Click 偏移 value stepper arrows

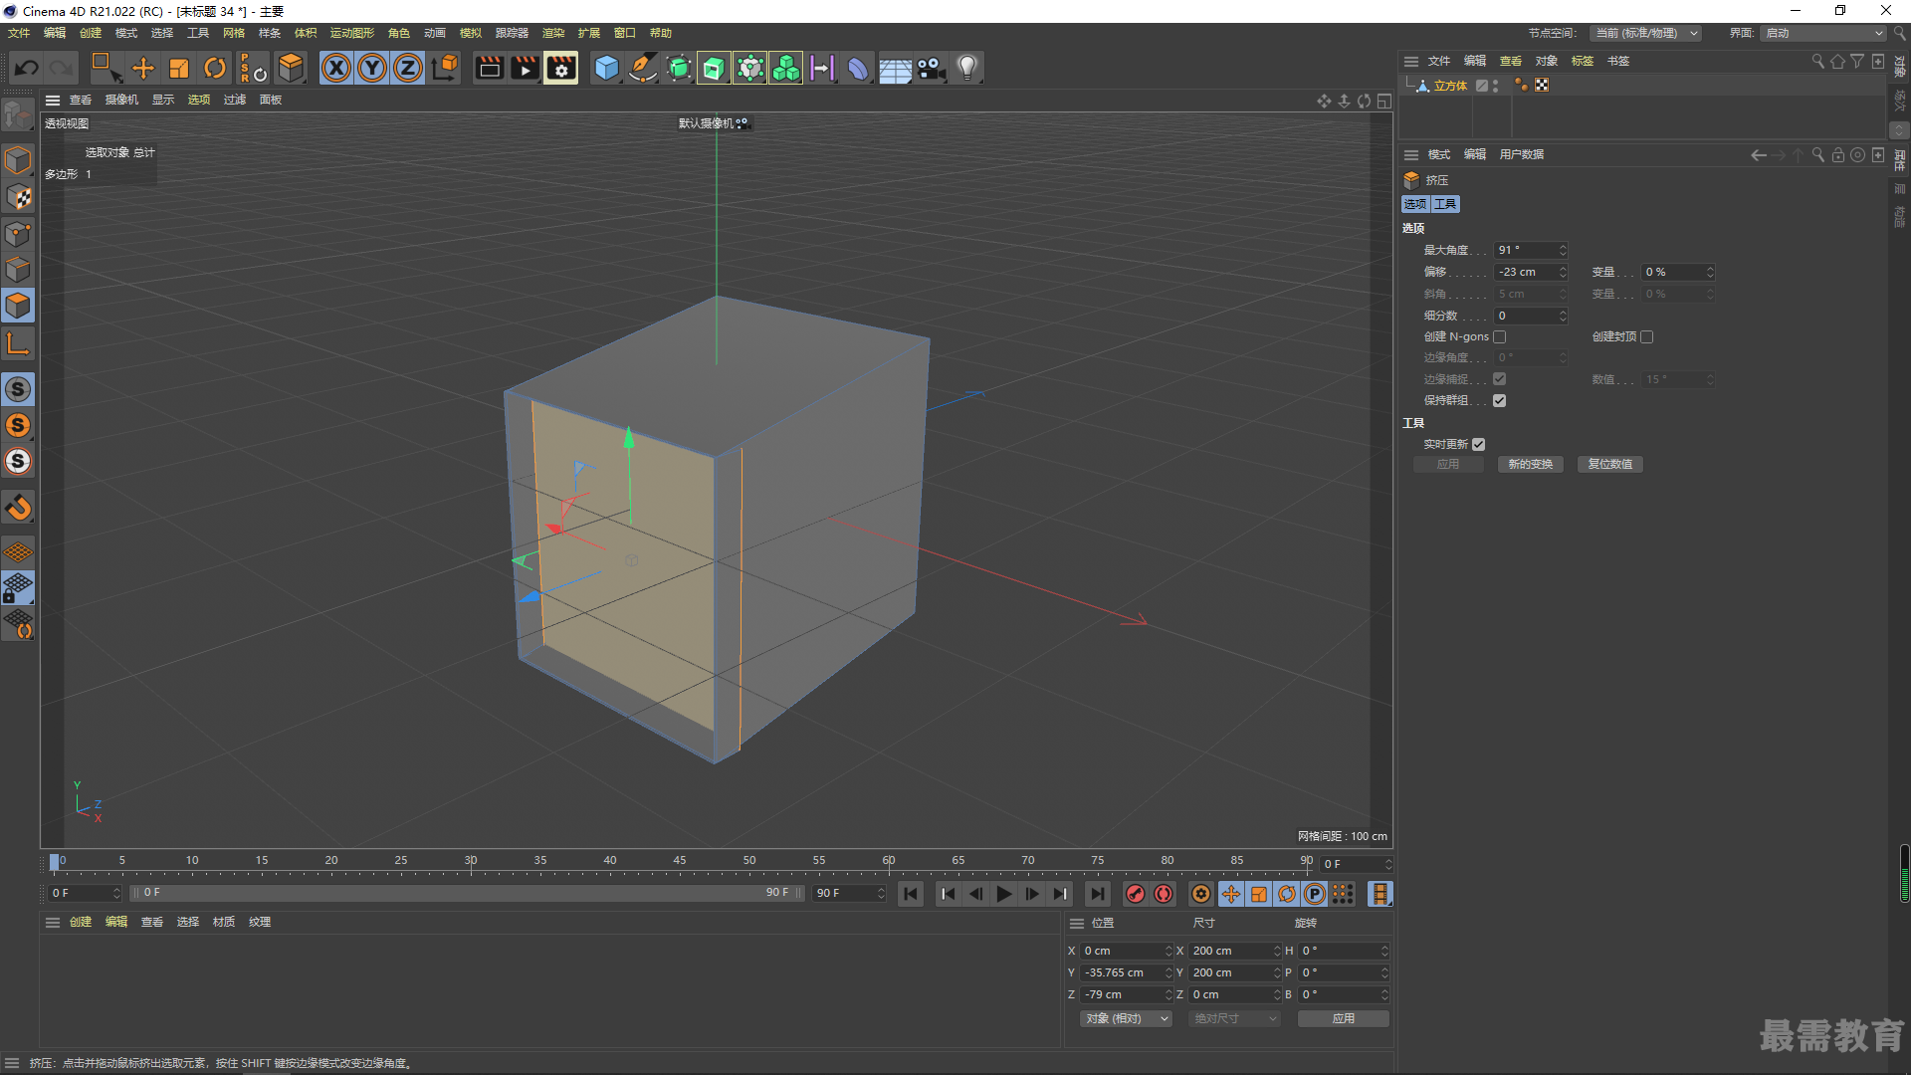tap(1563, 272)
